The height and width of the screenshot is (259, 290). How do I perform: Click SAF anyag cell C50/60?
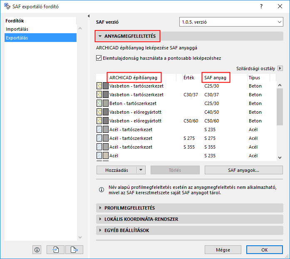212,121
